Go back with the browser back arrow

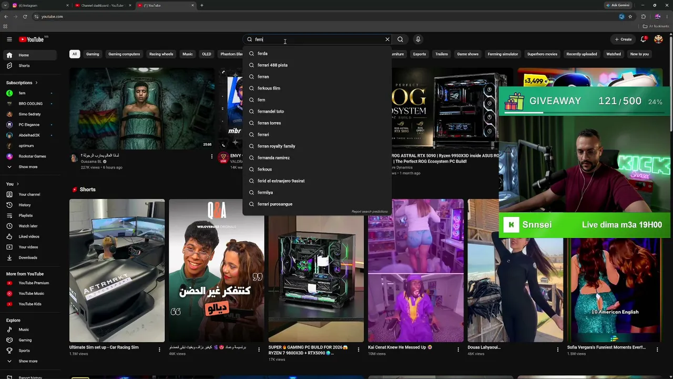coord(6,16)
